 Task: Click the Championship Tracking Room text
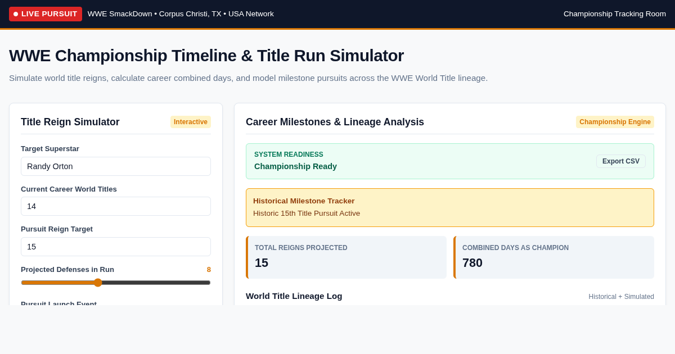point(615,14)
